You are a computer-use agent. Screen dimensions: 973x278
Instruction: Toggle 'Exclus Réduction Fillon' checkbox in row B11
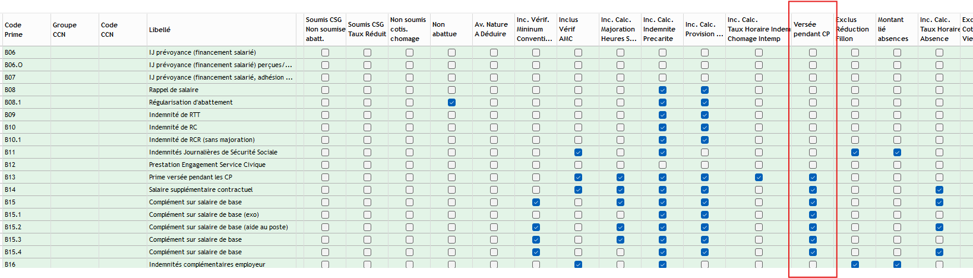click(x=855, y=152)
